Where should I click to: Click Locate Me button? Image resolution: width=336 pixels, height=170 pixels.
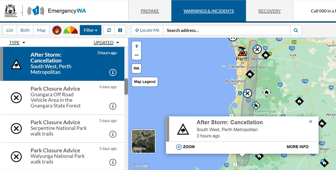pos(147,30)
